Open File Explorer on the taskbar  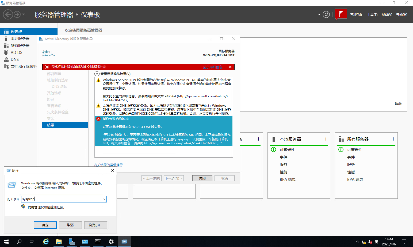[x=59, y=242]
